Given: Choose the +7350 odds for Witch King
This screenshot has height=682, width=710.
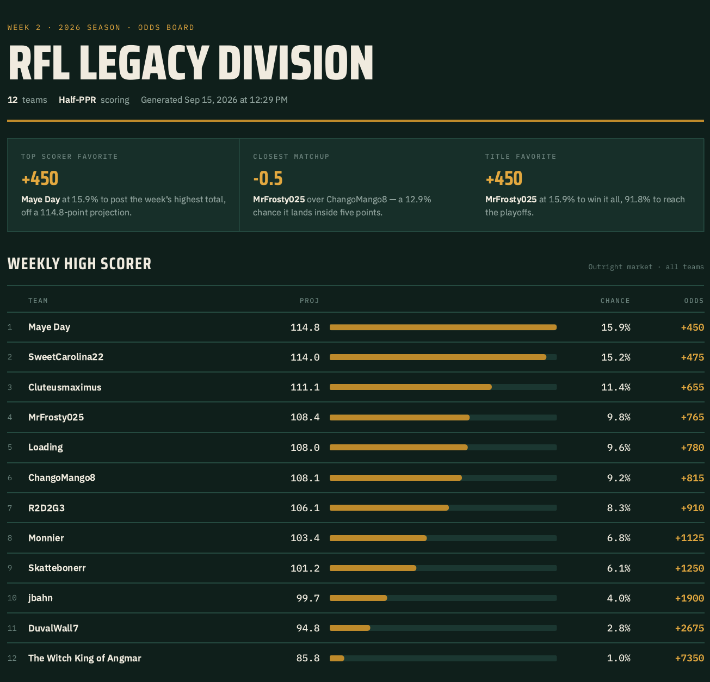Looking at the screenshot, I should click(x=689, y=658).
